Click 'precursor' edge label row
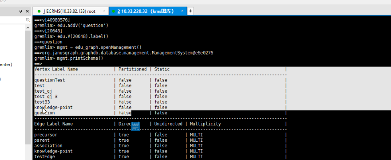Image resolution: width=391 pixels, height=160 pixels. click(160, 135)
